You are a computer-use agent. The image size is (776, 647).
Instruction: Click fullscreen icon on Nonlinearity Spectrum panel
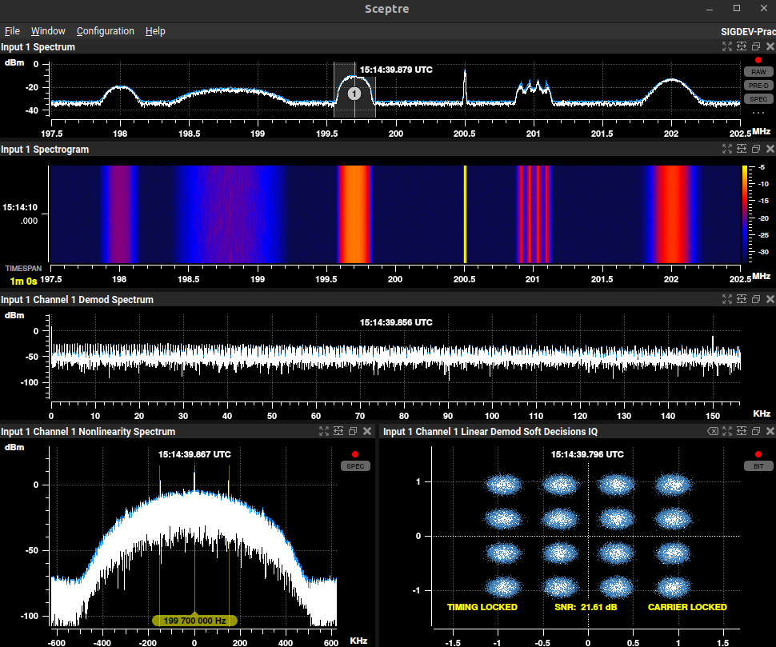point(324,432)
